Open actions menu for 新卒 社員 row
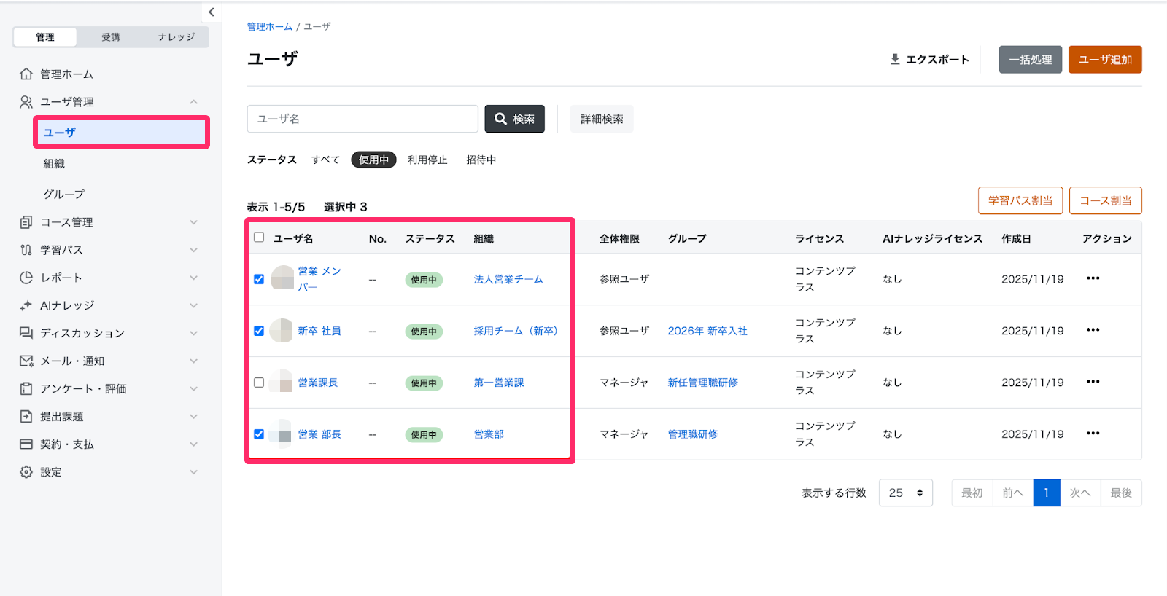This screenshot has width=1167, height=596. [1093, 330]
